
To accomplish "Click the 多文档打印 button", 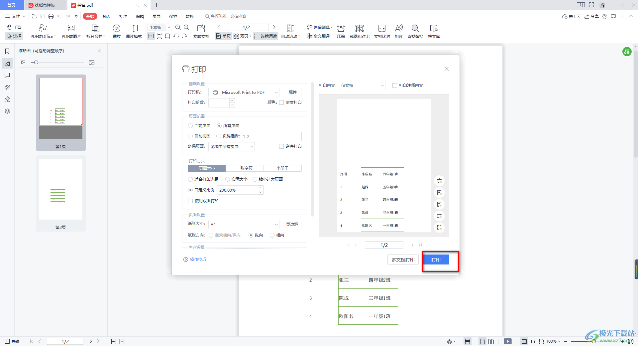I will [x=403, y=260].
